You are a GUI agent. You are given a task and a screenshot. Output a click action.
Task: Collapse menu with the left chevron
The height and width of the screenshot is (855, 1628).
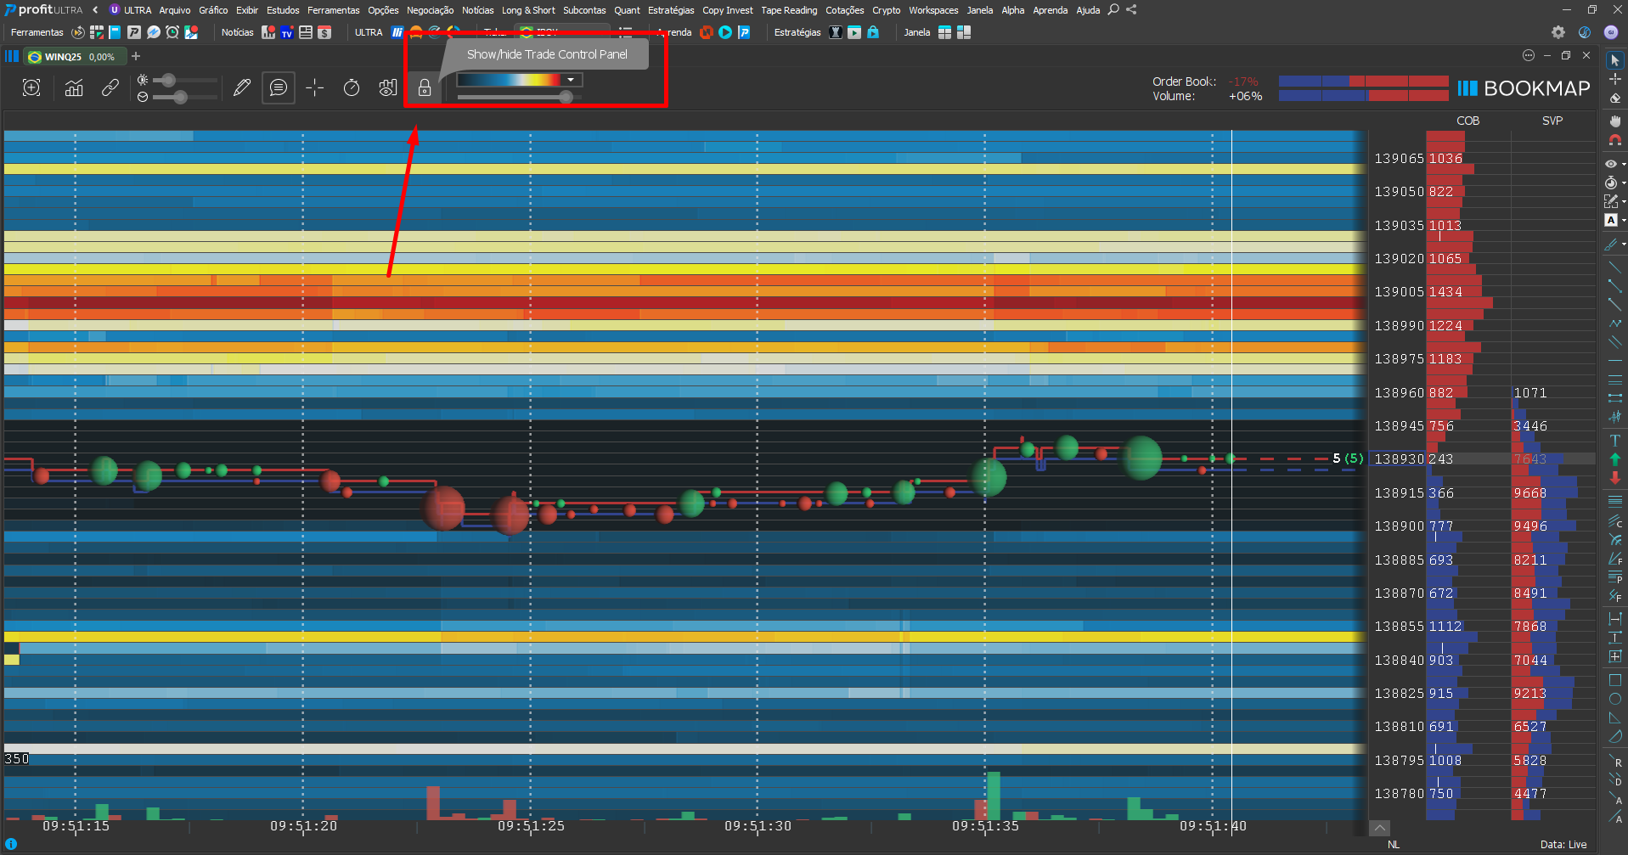tap(95, 10)
